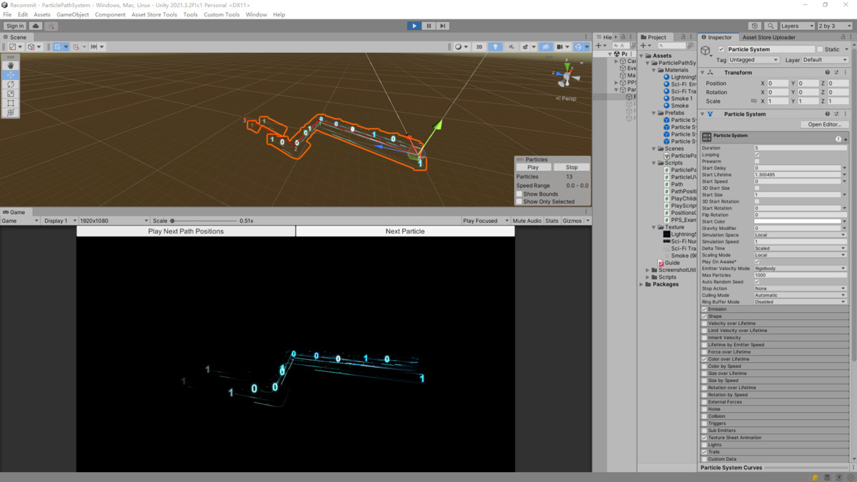Select the Rect tool in scene toolbar

coord(11,103)
